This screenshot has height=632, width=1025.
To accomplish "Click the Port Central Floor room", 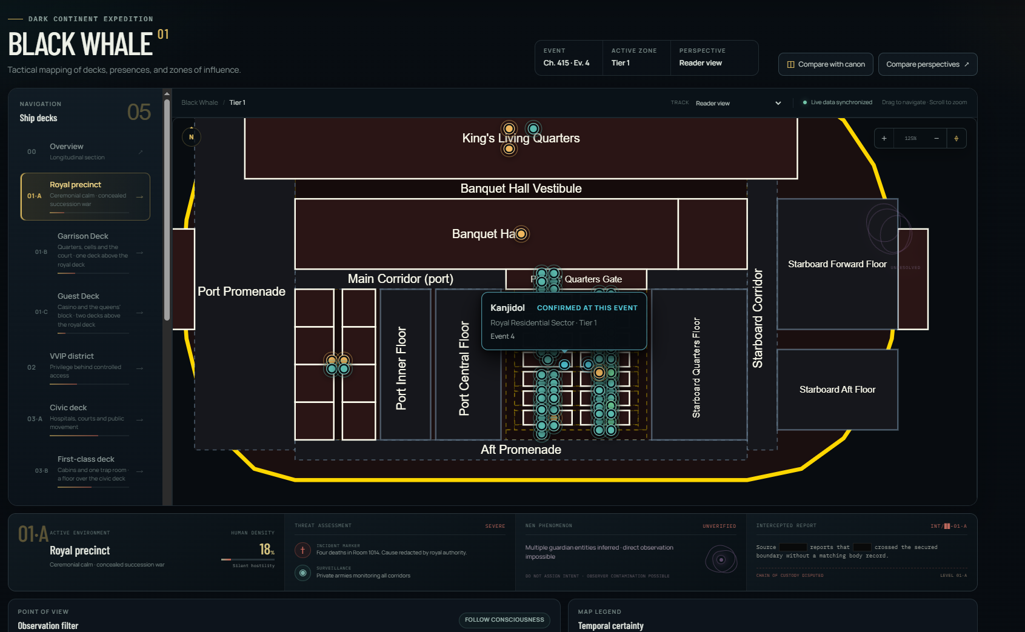I will (468, 364).
